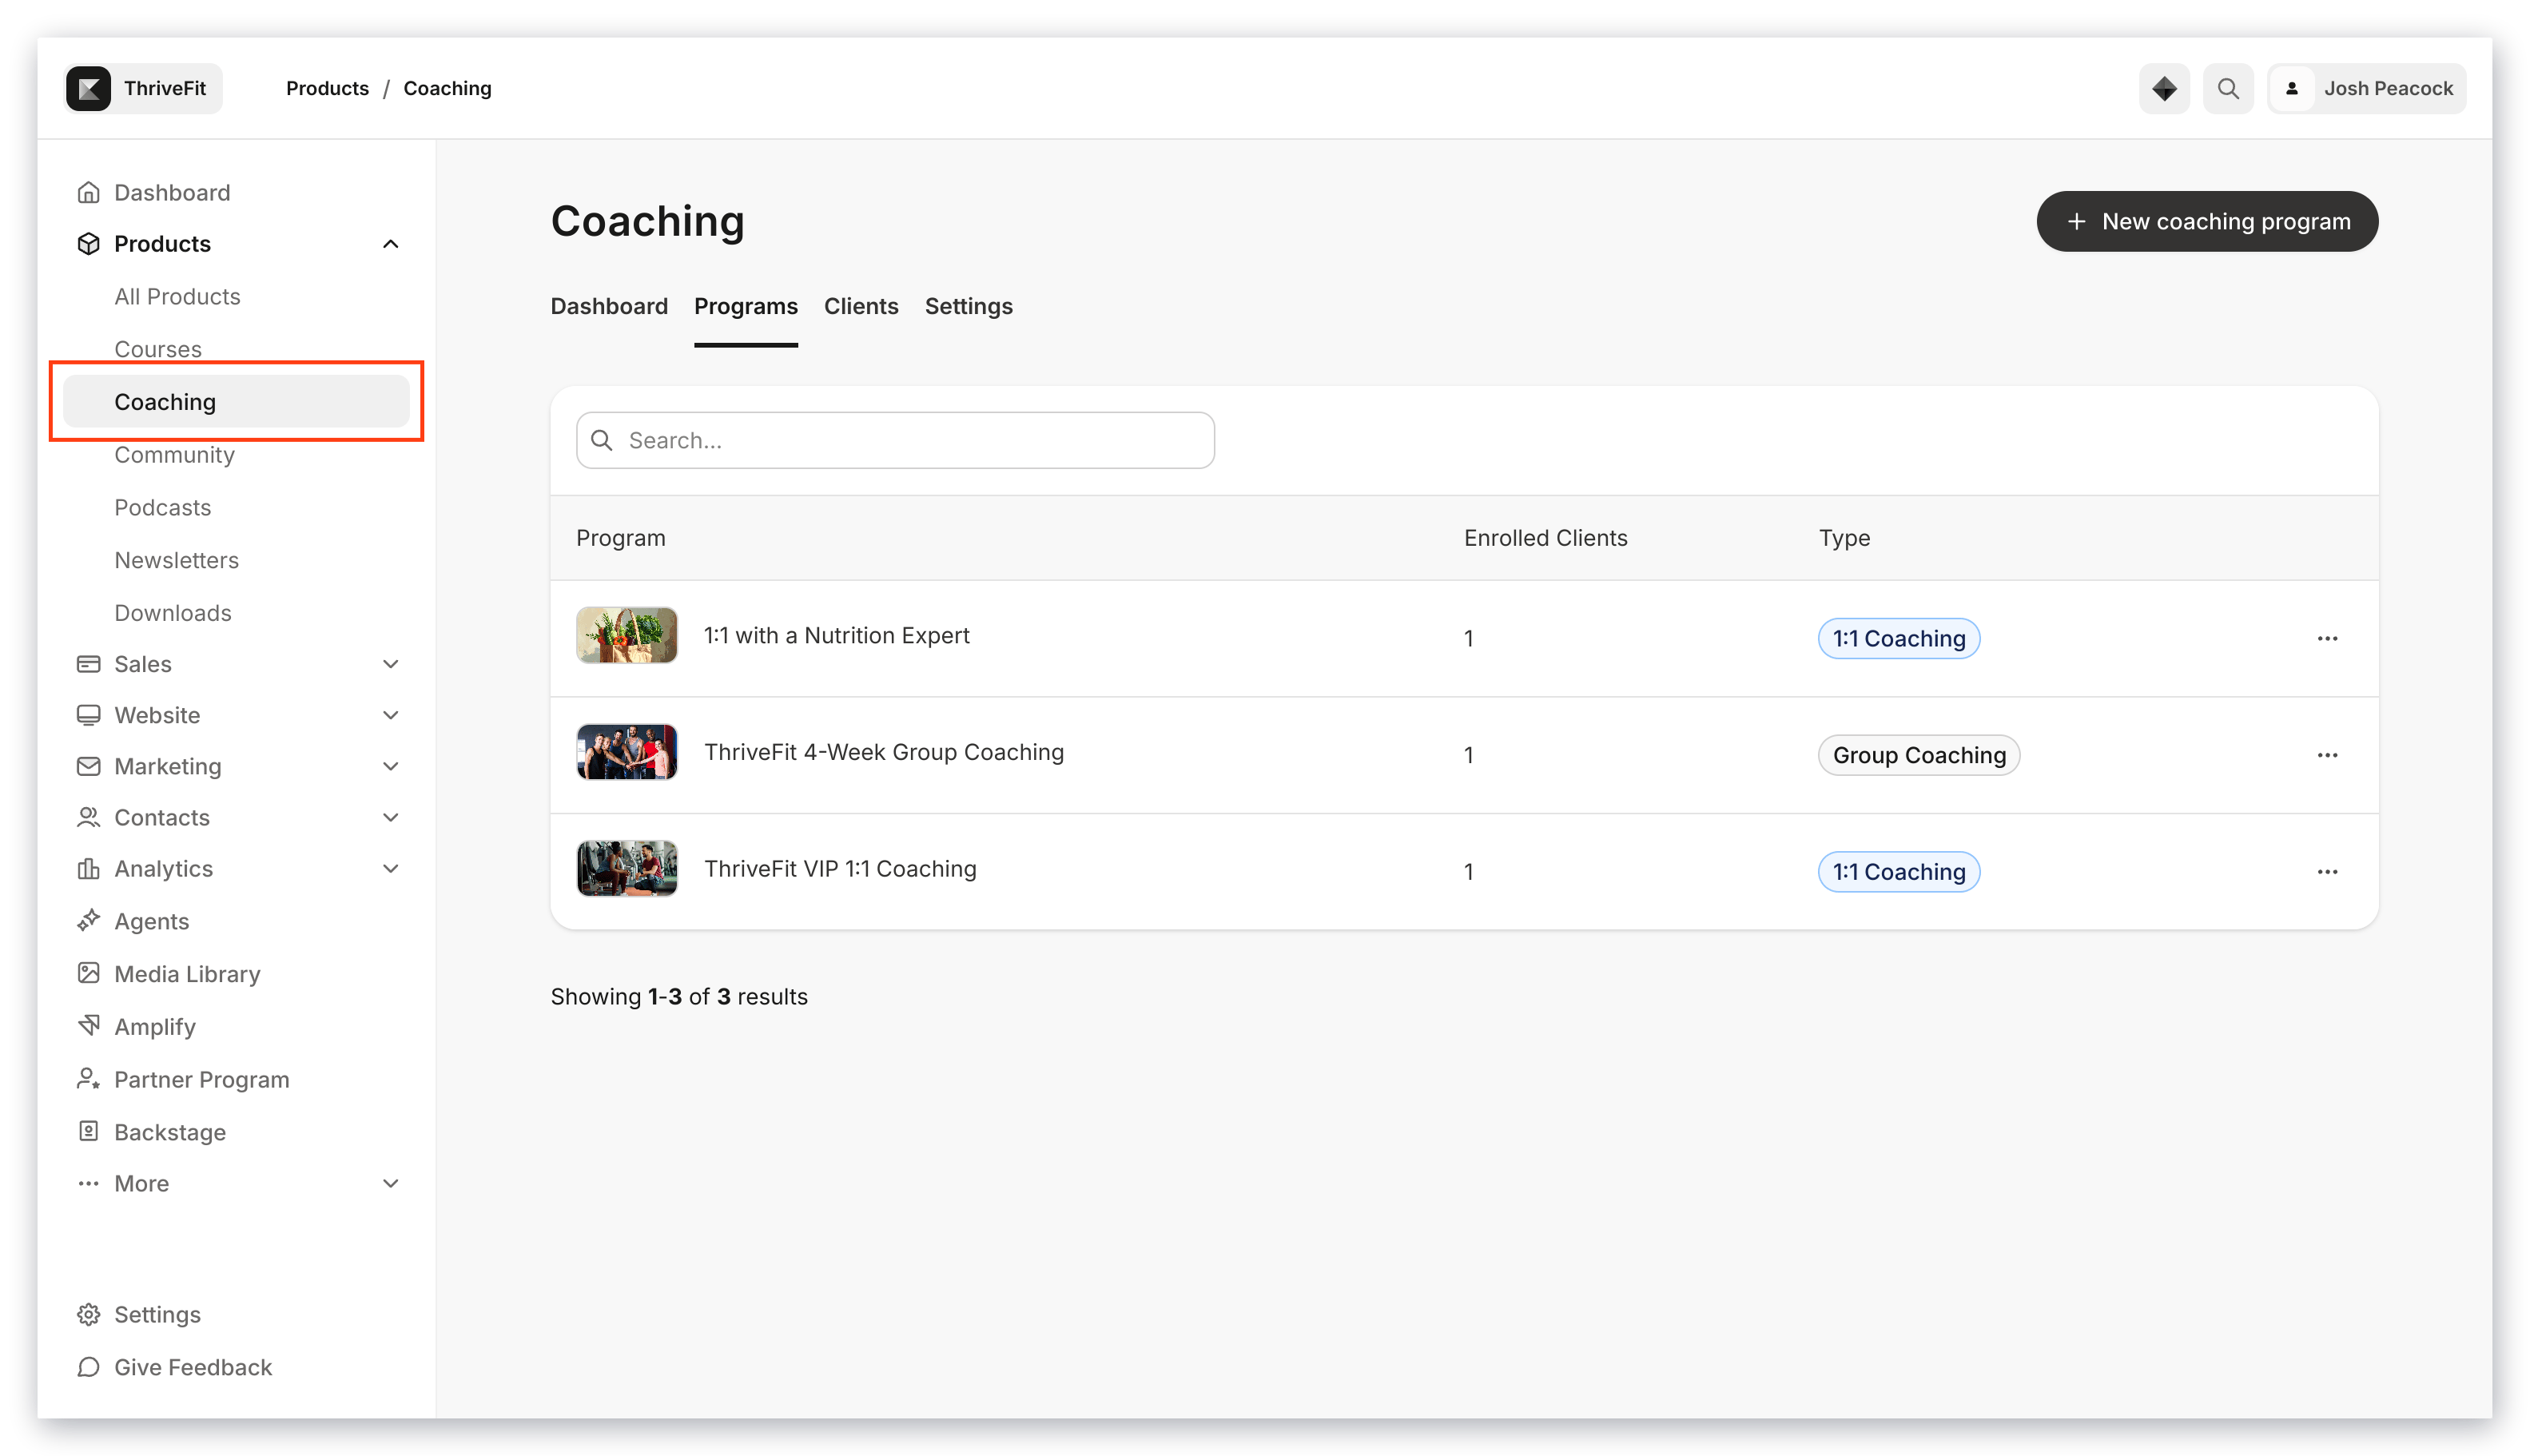Open 1:1 with a Nutrition Expert program
The image size is (2530, 1456).
click(837, 635)
